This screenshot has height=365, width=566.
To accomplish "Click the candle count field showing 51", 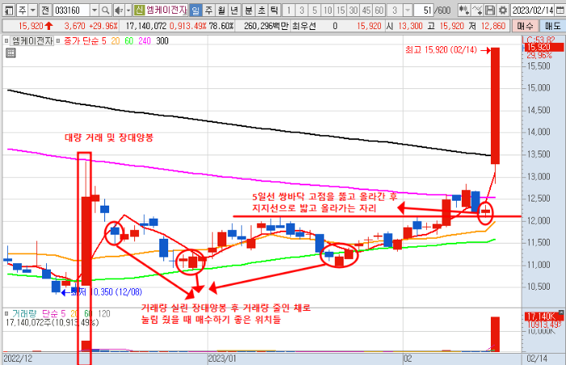I will pos(423,11).
